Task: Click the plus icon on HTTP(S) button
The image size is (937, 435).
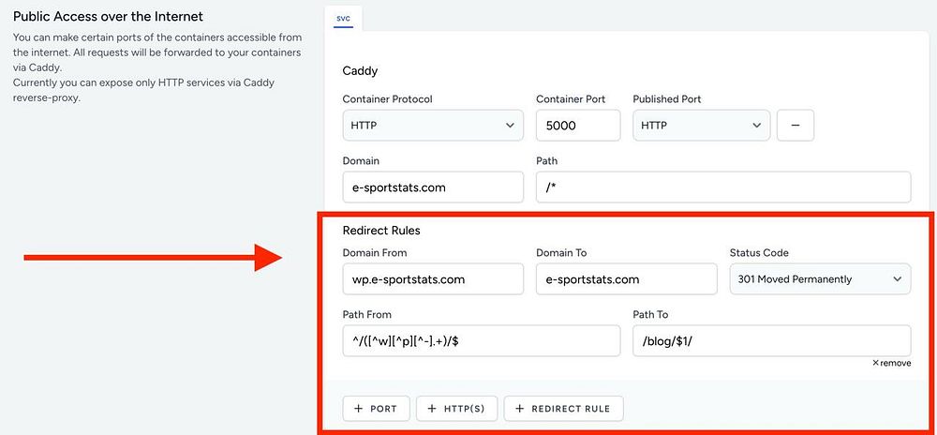Action: (x=432, y=409)
